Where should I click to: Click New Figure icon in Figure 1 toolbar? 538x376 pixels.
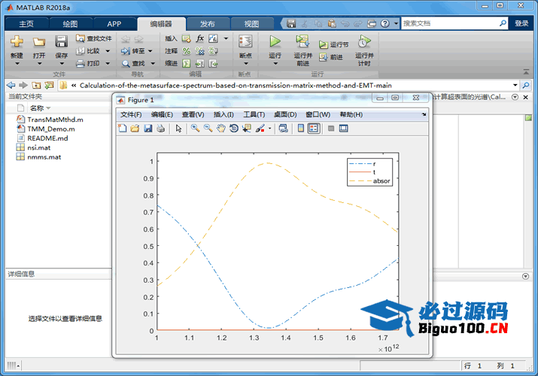[123, 129]
